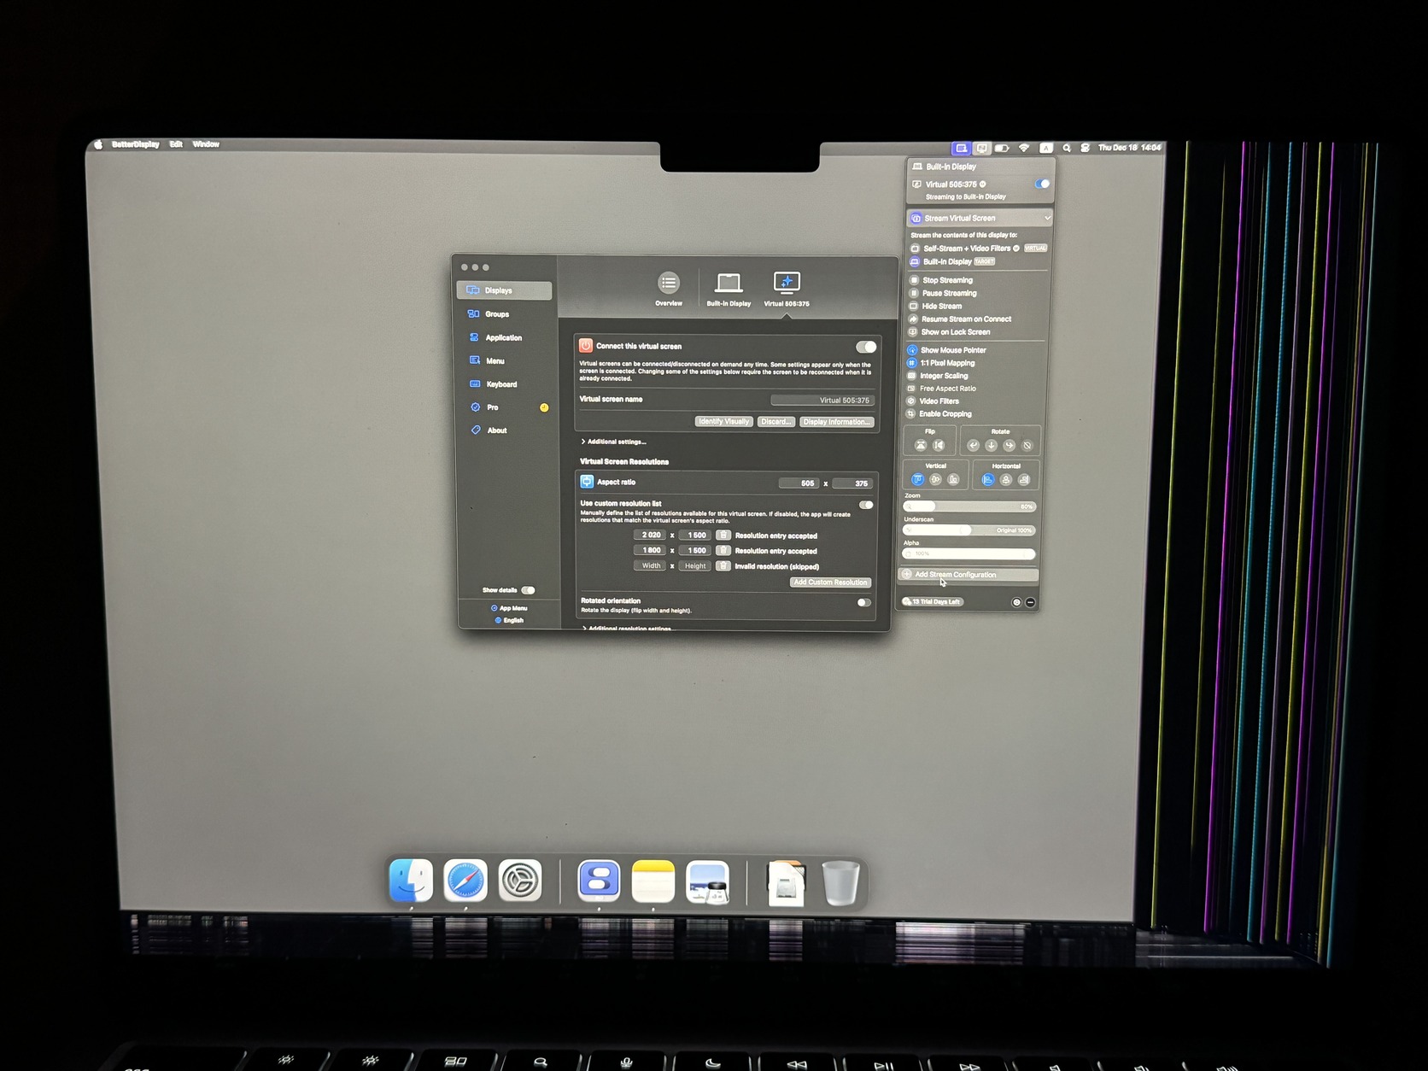Select center alignment in the Horizontal group
Image resolution: width=1428 pixels, height=1071 pixels.
pos(1005,479)
